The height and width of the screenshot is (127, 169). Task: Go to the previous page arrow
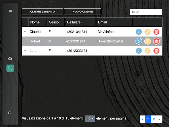pyautogui.click(x=142, y=119)
